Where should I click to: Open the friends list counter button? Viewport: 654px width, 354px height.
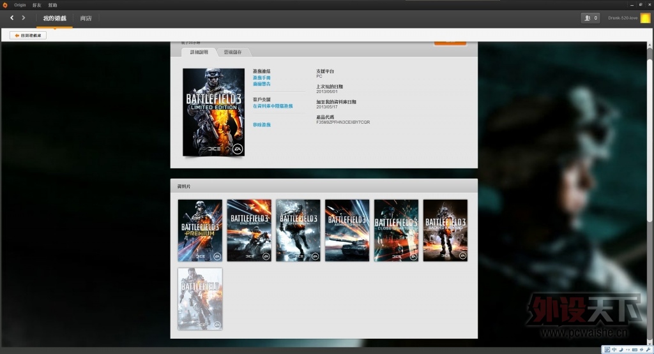tap(591, 18)
